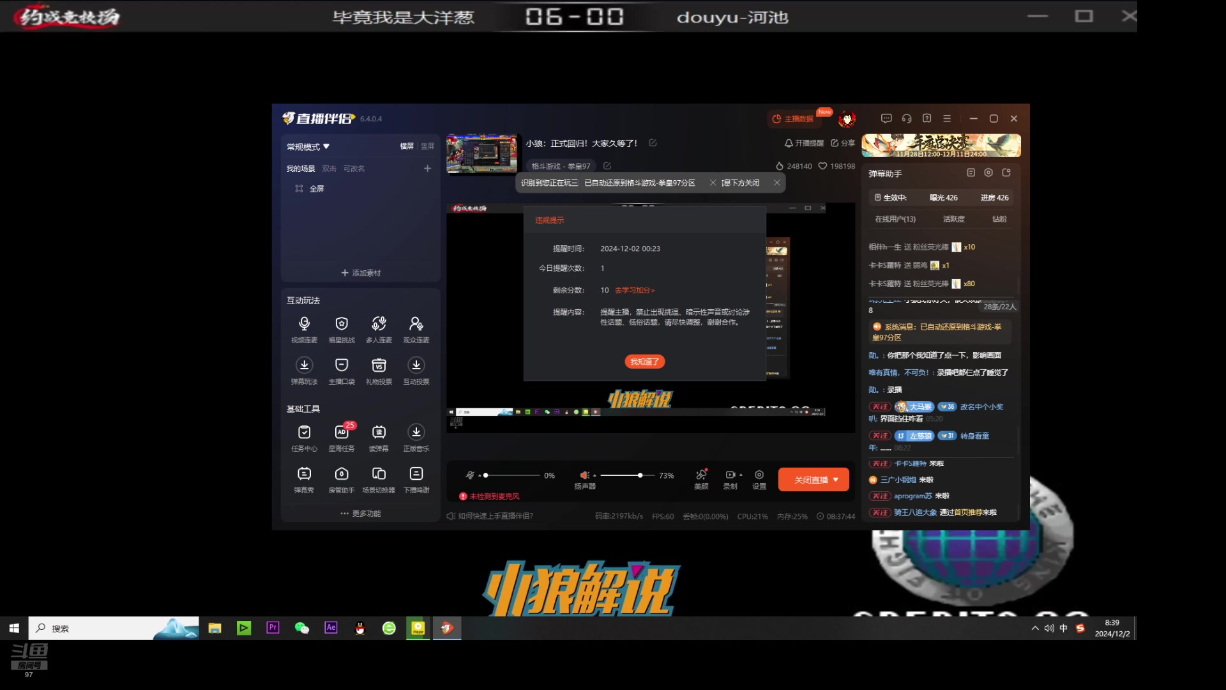Open 弹幕助手 list view icon
1226x690 pixels.
971,173
